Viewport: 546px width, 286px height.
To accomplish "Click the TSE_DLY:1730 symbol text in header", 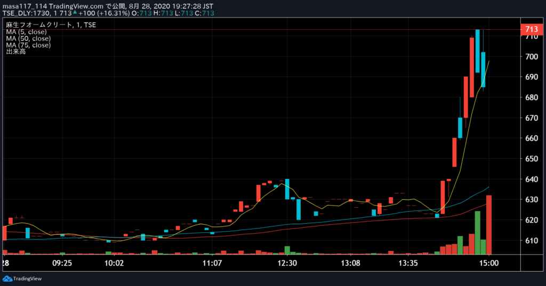I will click(27, 13).
